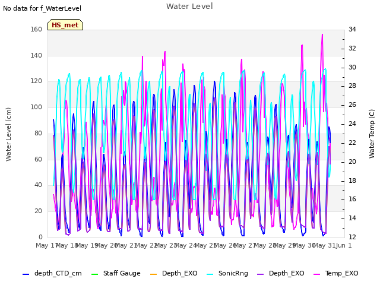Click the green Staff Gauge legend swatch
Viewport: 380px width, 285px height.
94,274
